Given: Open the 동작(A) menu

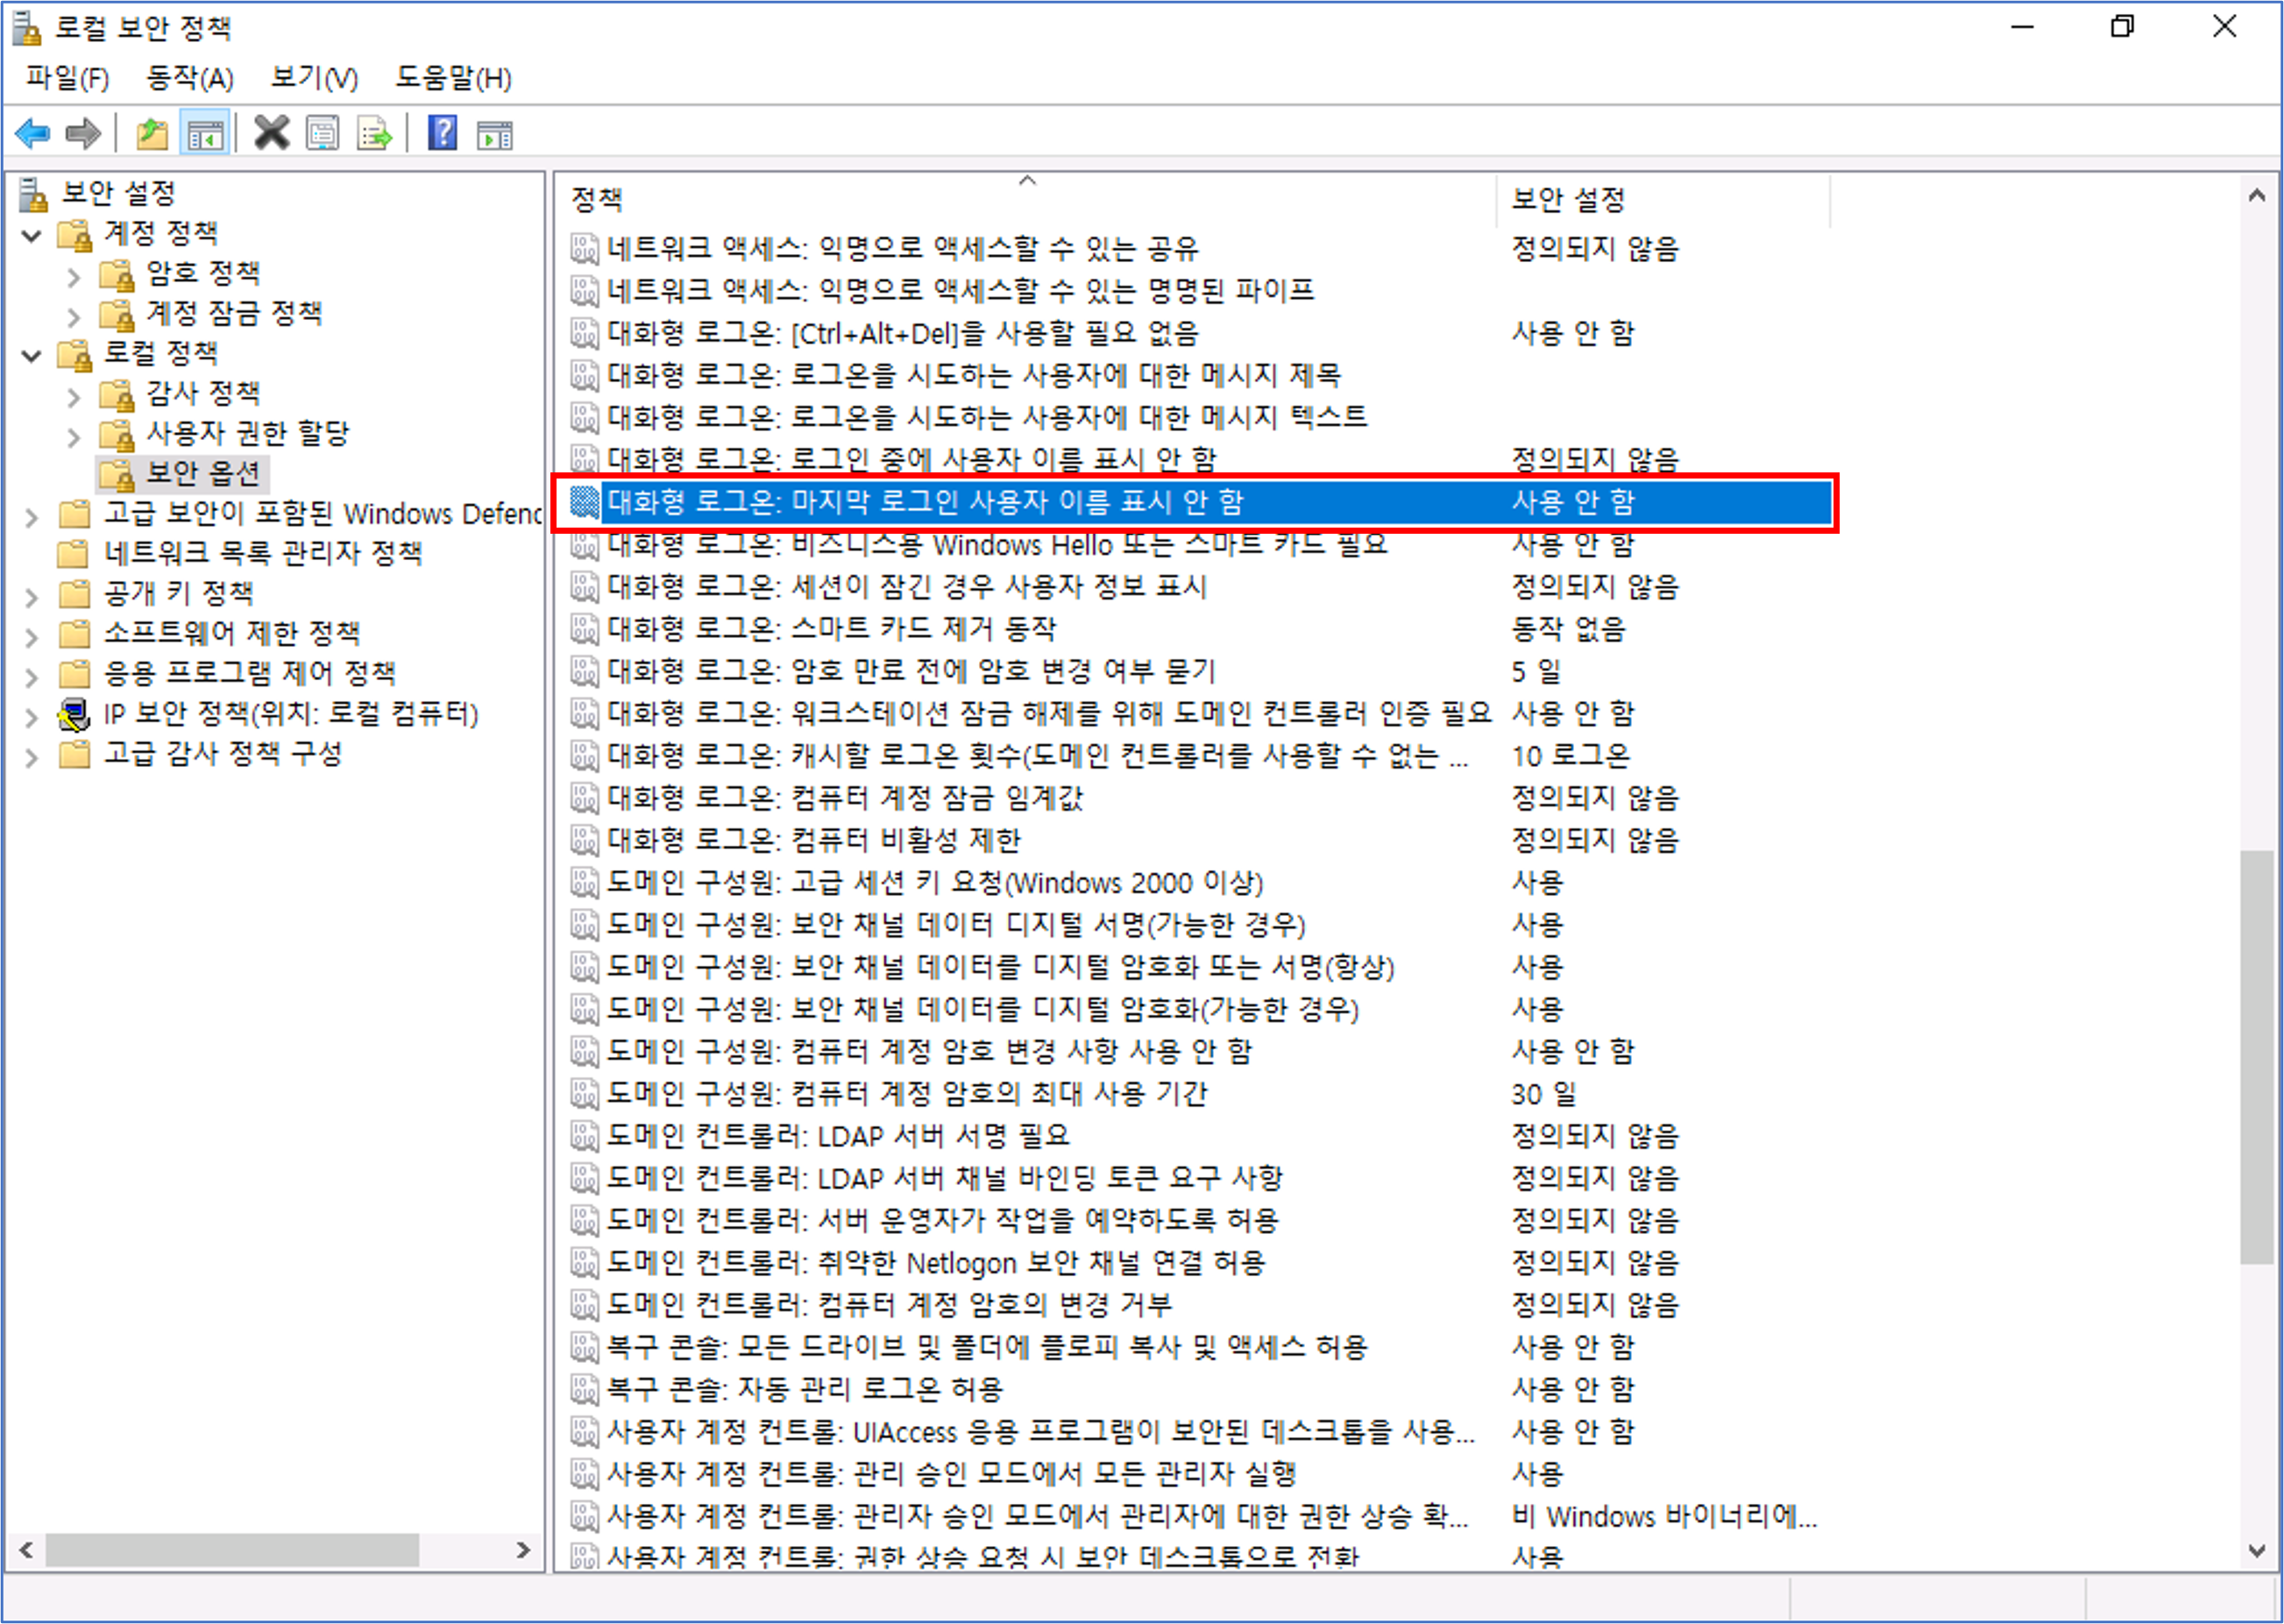Looking at the screenshot, I should click(x=189, y=78).
